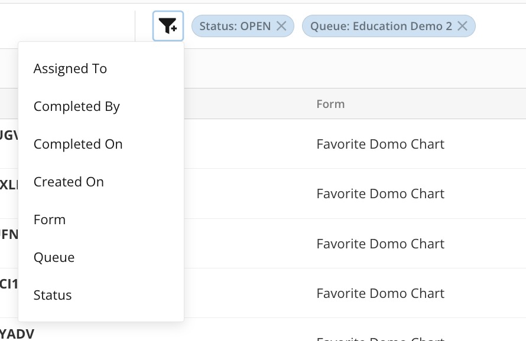Open first row's Favorite Domo Chart form

pyautogui.click(x=380, y=144)
